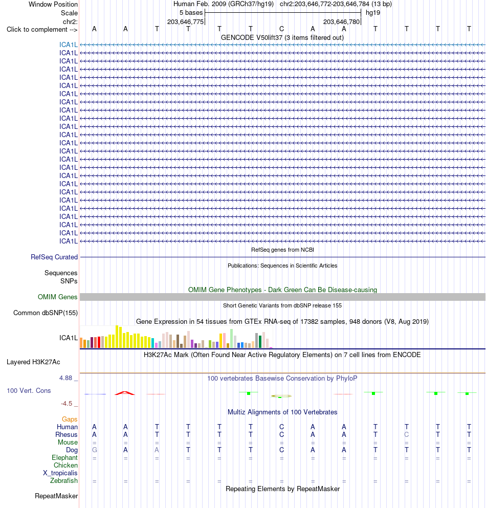Viewport: 486px width, 508px height.
Task: Click the Mouse species label
Action: [68, 442]
